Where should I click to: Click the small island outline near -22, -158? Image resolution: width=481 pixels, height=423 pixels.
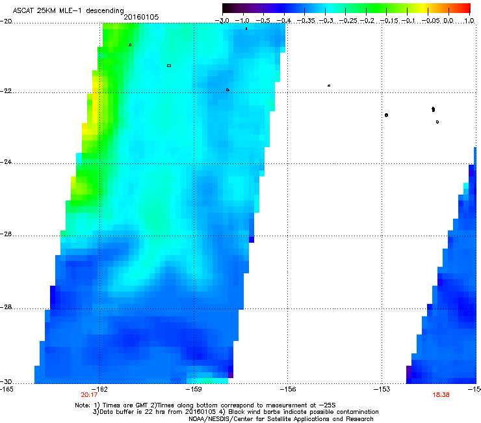click(227, 90)
